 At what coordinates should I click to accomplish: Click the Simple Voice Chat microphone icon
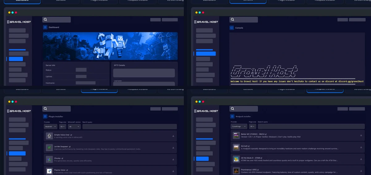(49, 136)
